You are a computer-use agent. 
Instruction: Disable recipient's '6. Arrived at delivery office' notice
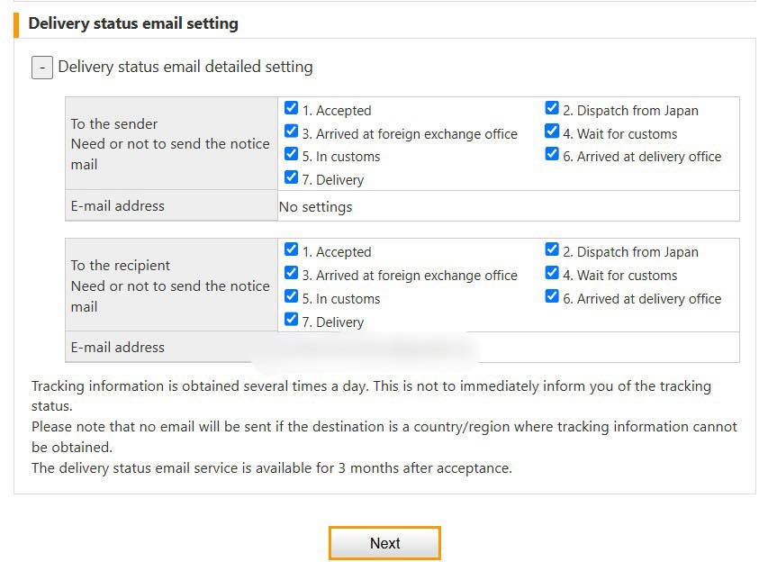(552, 297)
